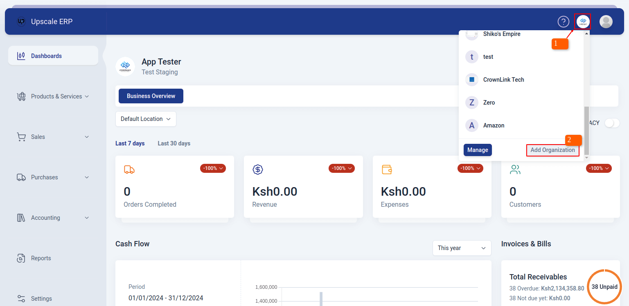Select CrownLink Tech from the organization list
629x306 pixels.
(503, 79)
